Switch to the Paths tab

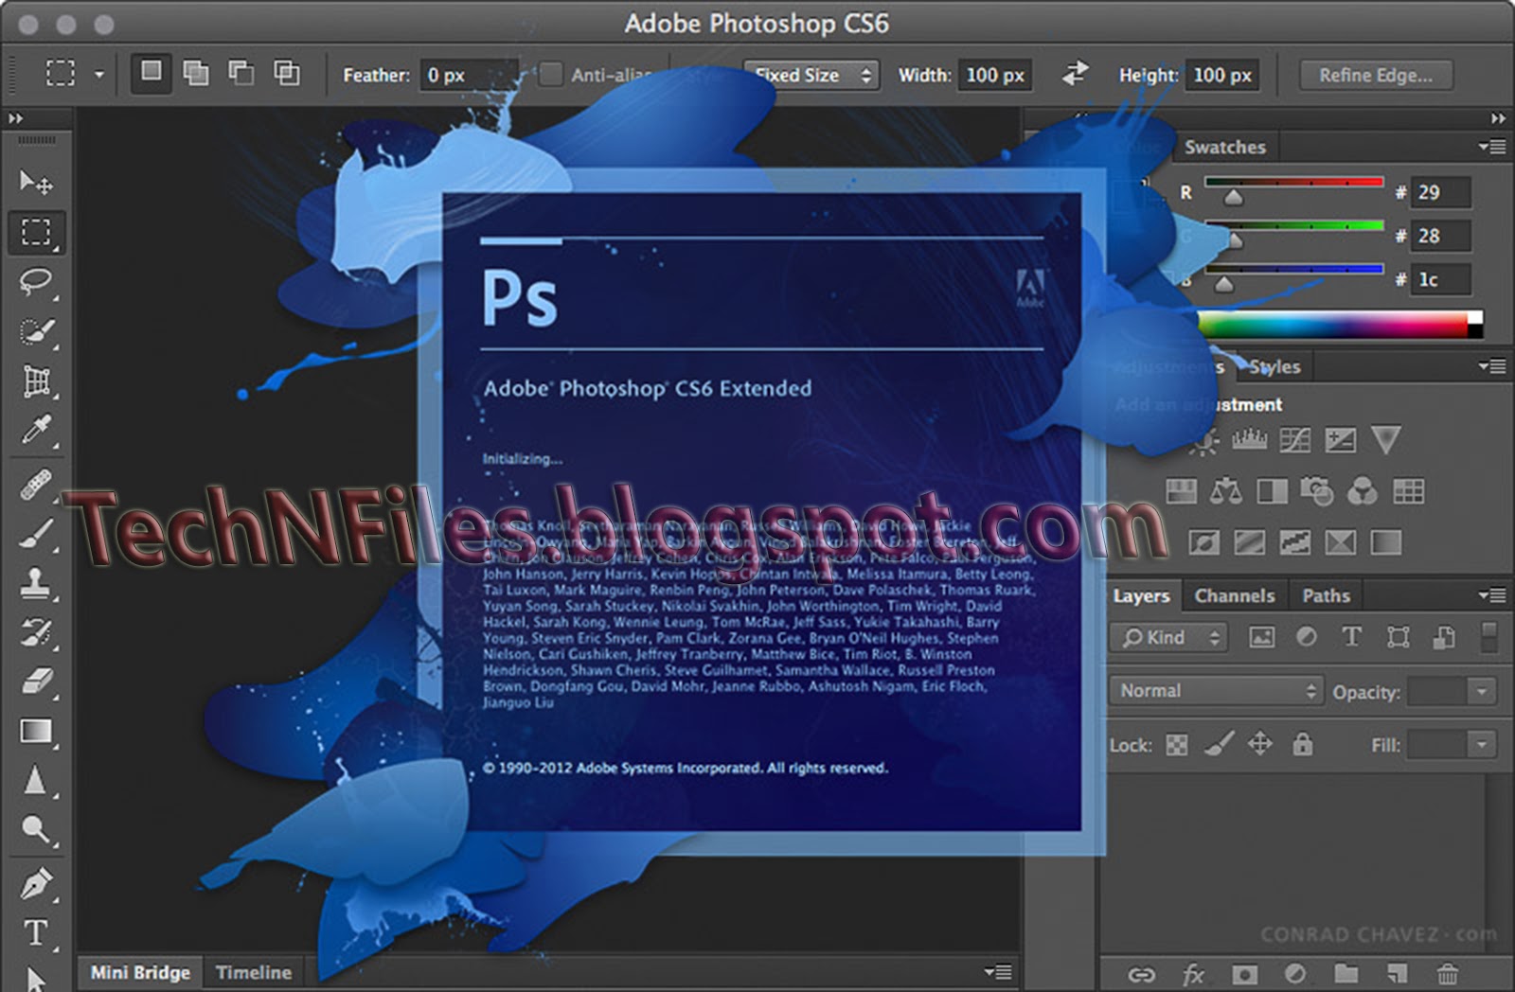[x=1326, y=595]
